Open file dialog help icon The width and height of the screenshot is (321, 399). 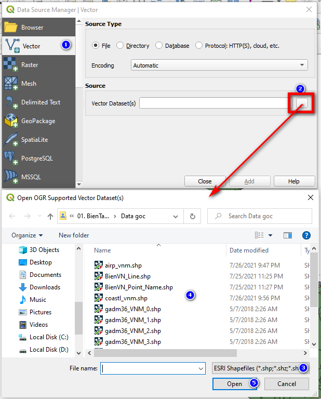pos(306,235)
